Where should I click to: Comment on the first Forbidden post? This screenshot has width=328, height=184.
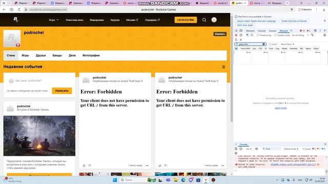tap(90, 166)
